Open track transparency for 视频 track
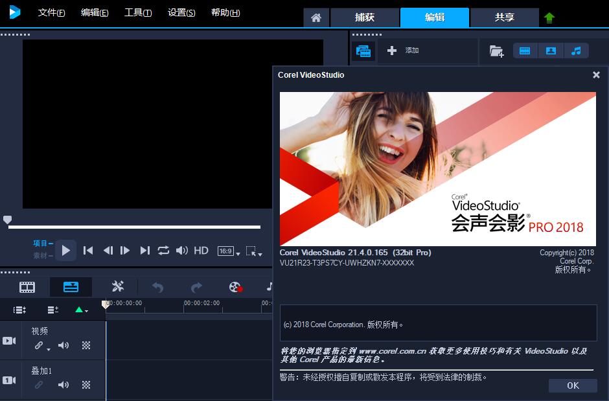 [x=86, y=345]
